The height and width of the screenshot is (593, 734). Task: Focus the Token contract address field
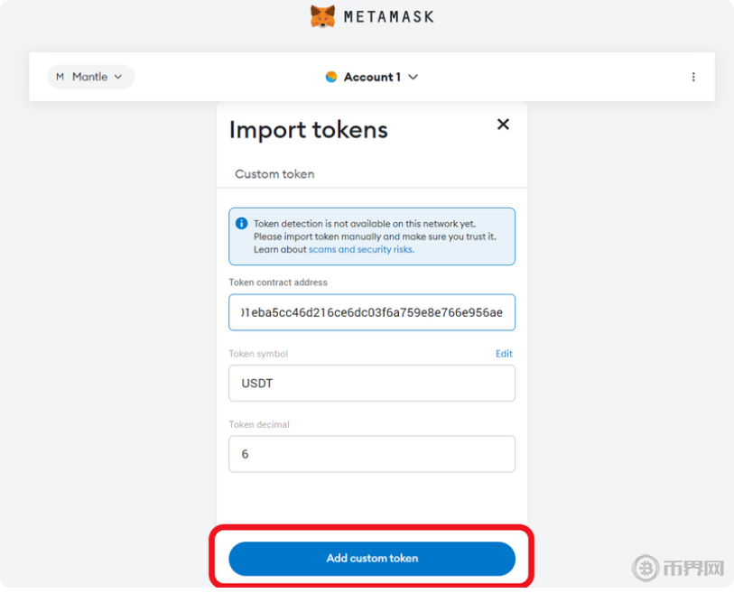[x=372, y=312]
